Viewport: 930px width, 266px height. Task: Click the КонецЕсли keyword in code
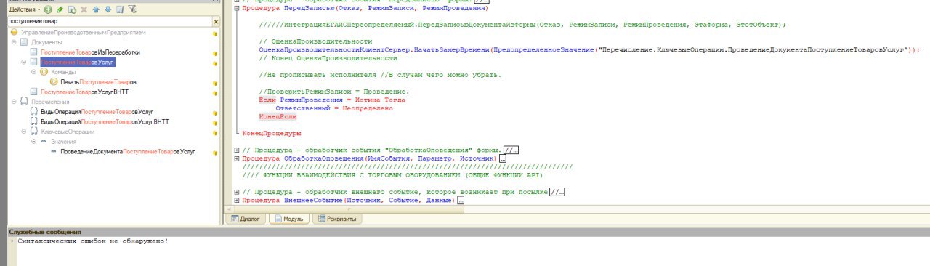click(278, 116)
